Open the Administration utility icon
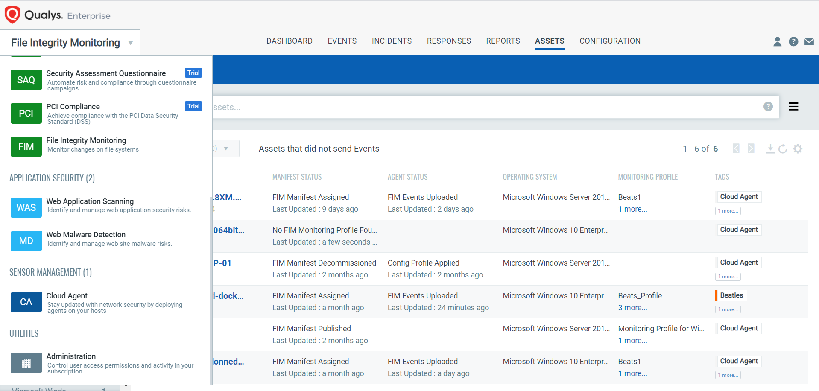This screenshot has height=391, width=819. pos(26,363)
